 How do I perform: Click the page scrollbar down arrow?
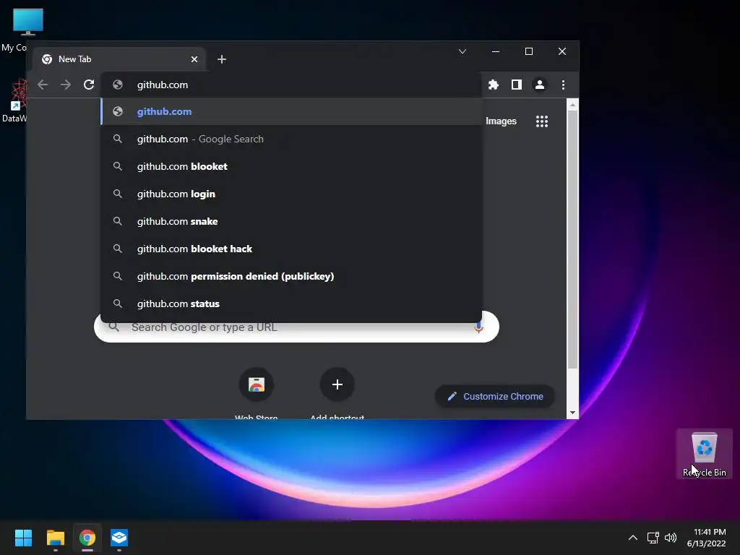572,413
